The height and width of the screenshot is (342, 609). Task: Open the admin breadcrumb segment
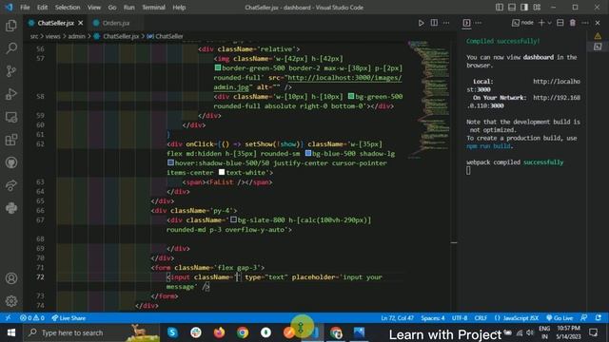pos(76,36)
